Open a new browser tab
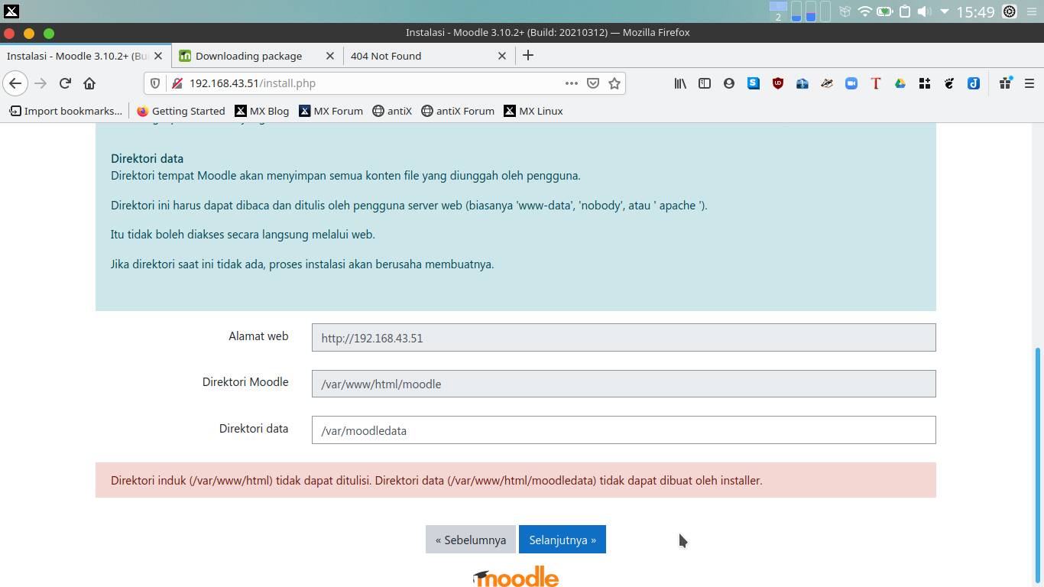Screen dimensions: 1044x587 [x=528, y=55]
